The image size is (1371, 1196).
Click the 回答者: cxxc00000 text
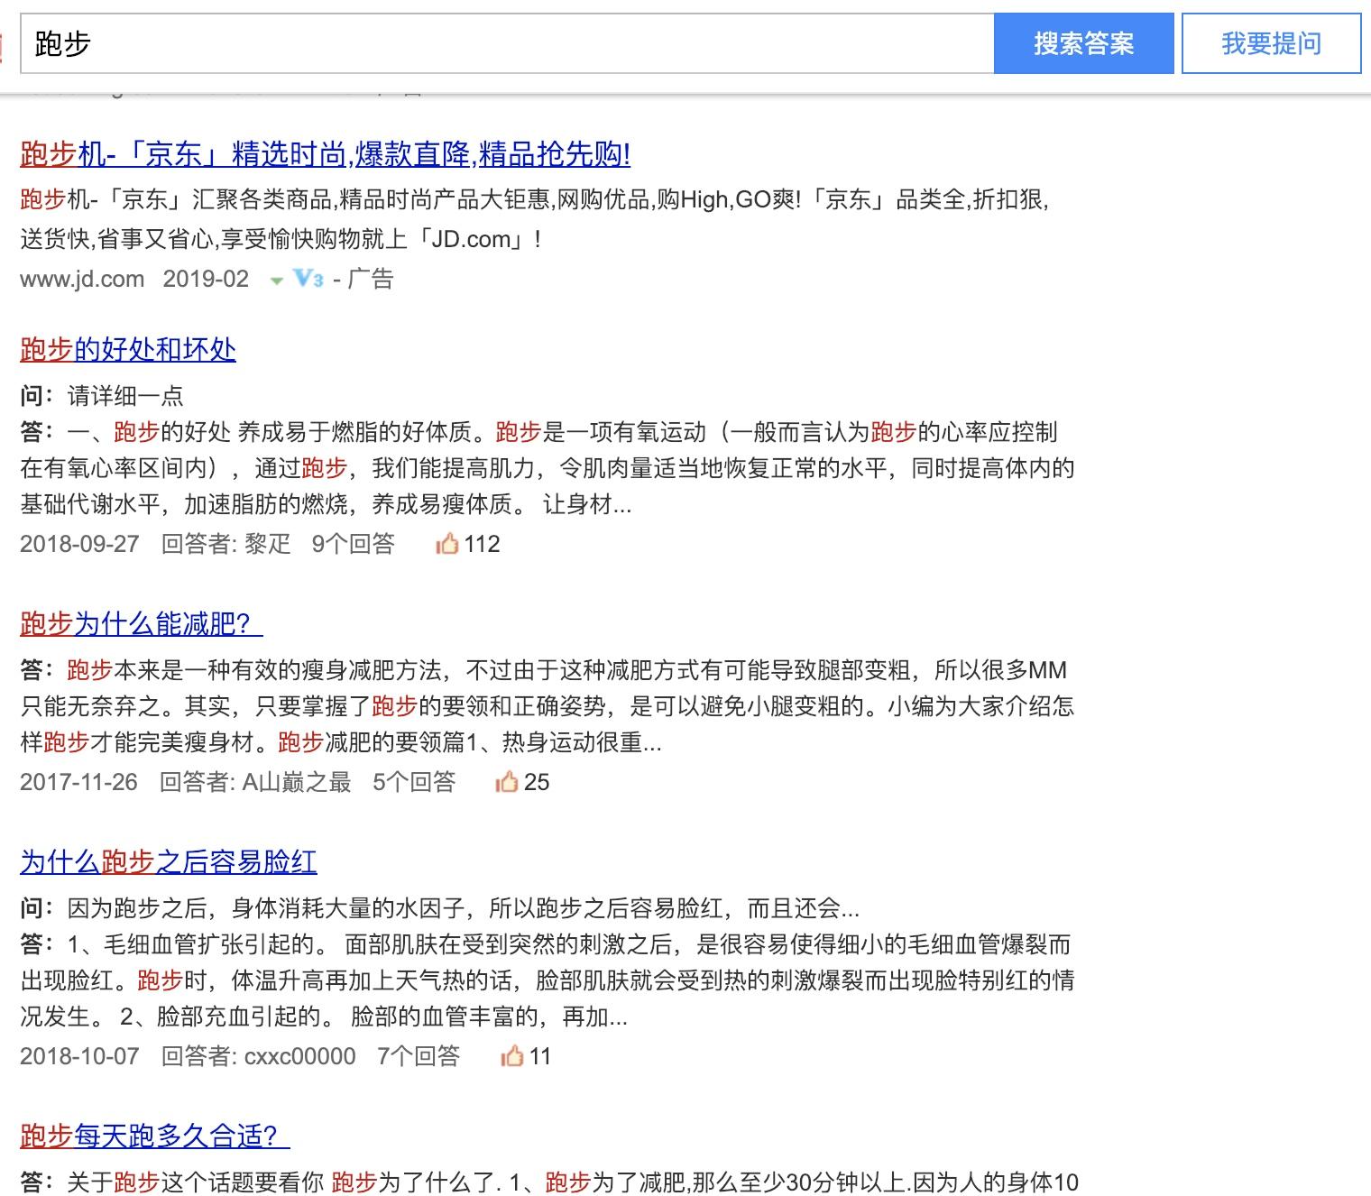click(x=259, y=1056)
